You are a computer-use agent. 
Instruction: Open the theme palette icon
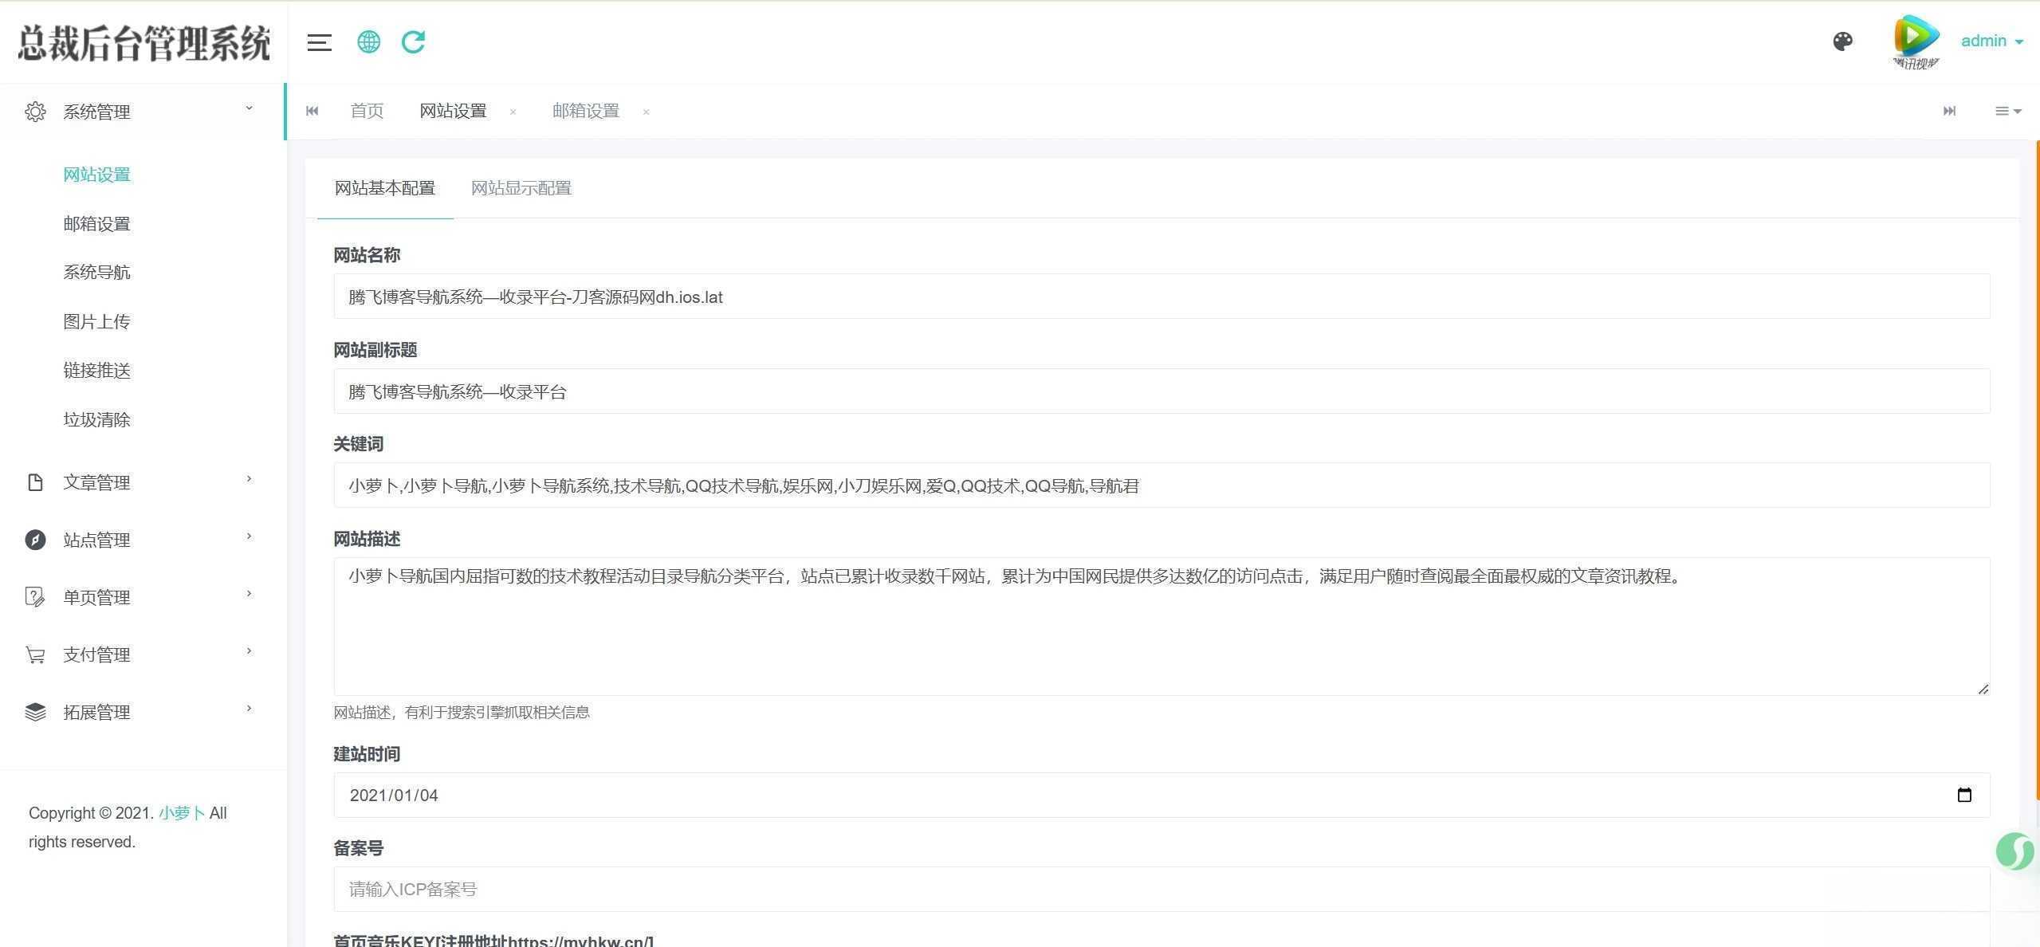pos(1842,41)
